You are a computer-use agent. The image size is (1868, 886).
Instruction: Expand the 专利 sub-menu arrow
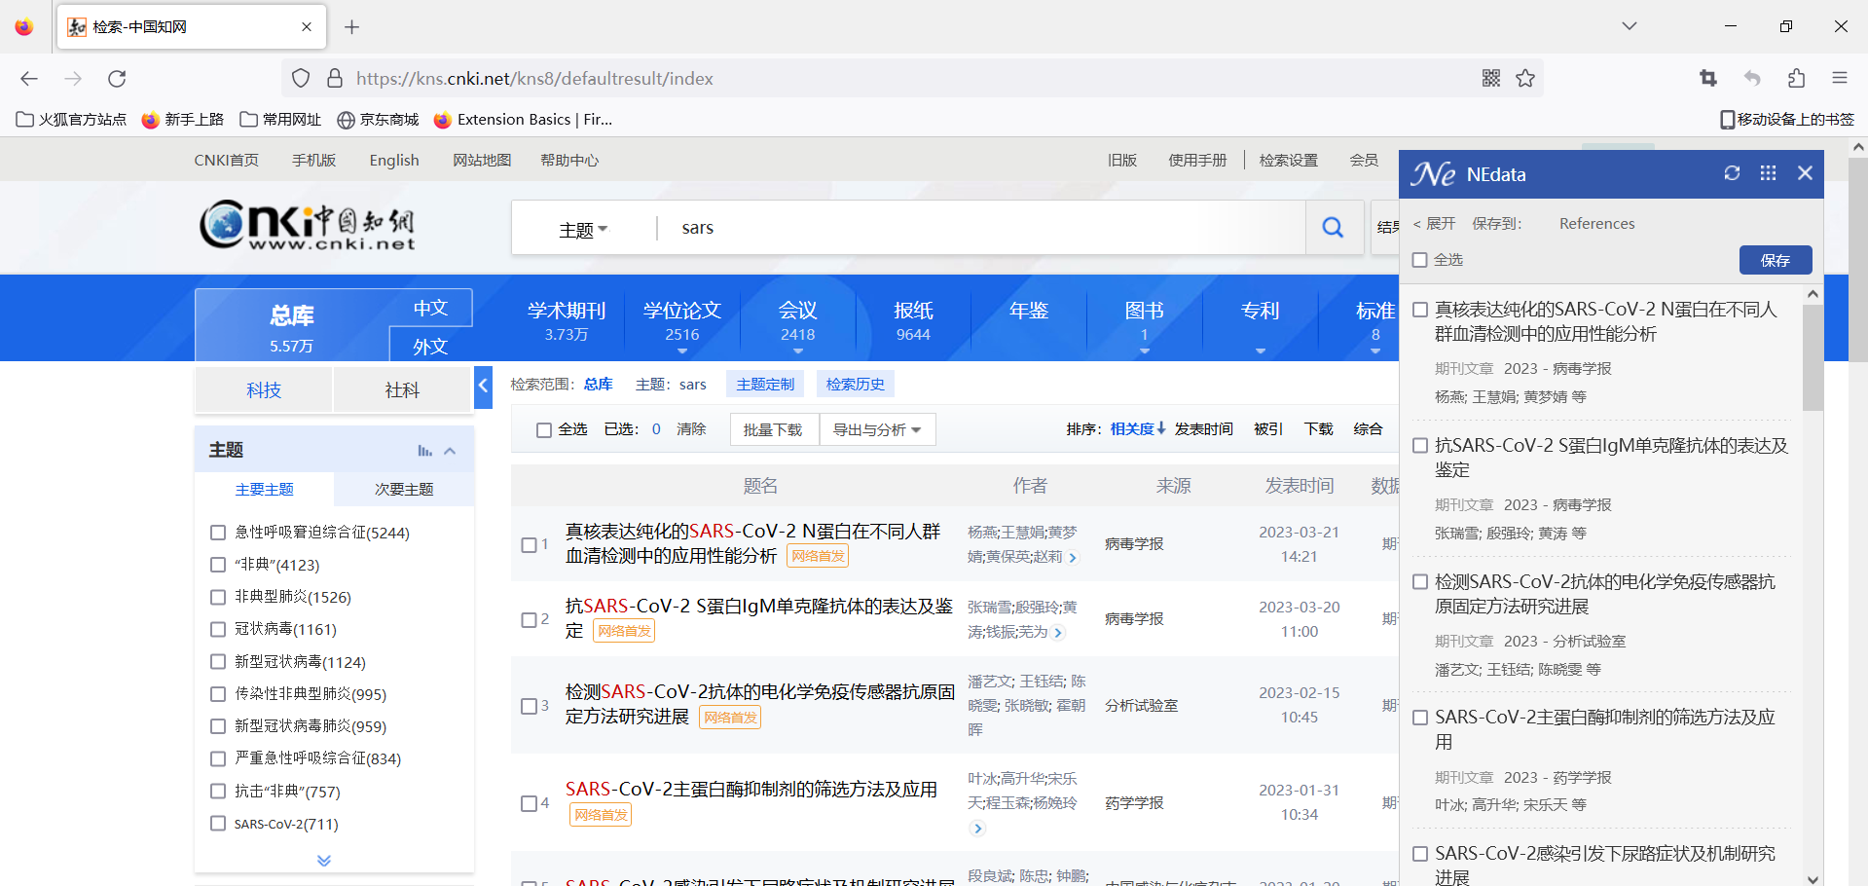pos(1261,351)
